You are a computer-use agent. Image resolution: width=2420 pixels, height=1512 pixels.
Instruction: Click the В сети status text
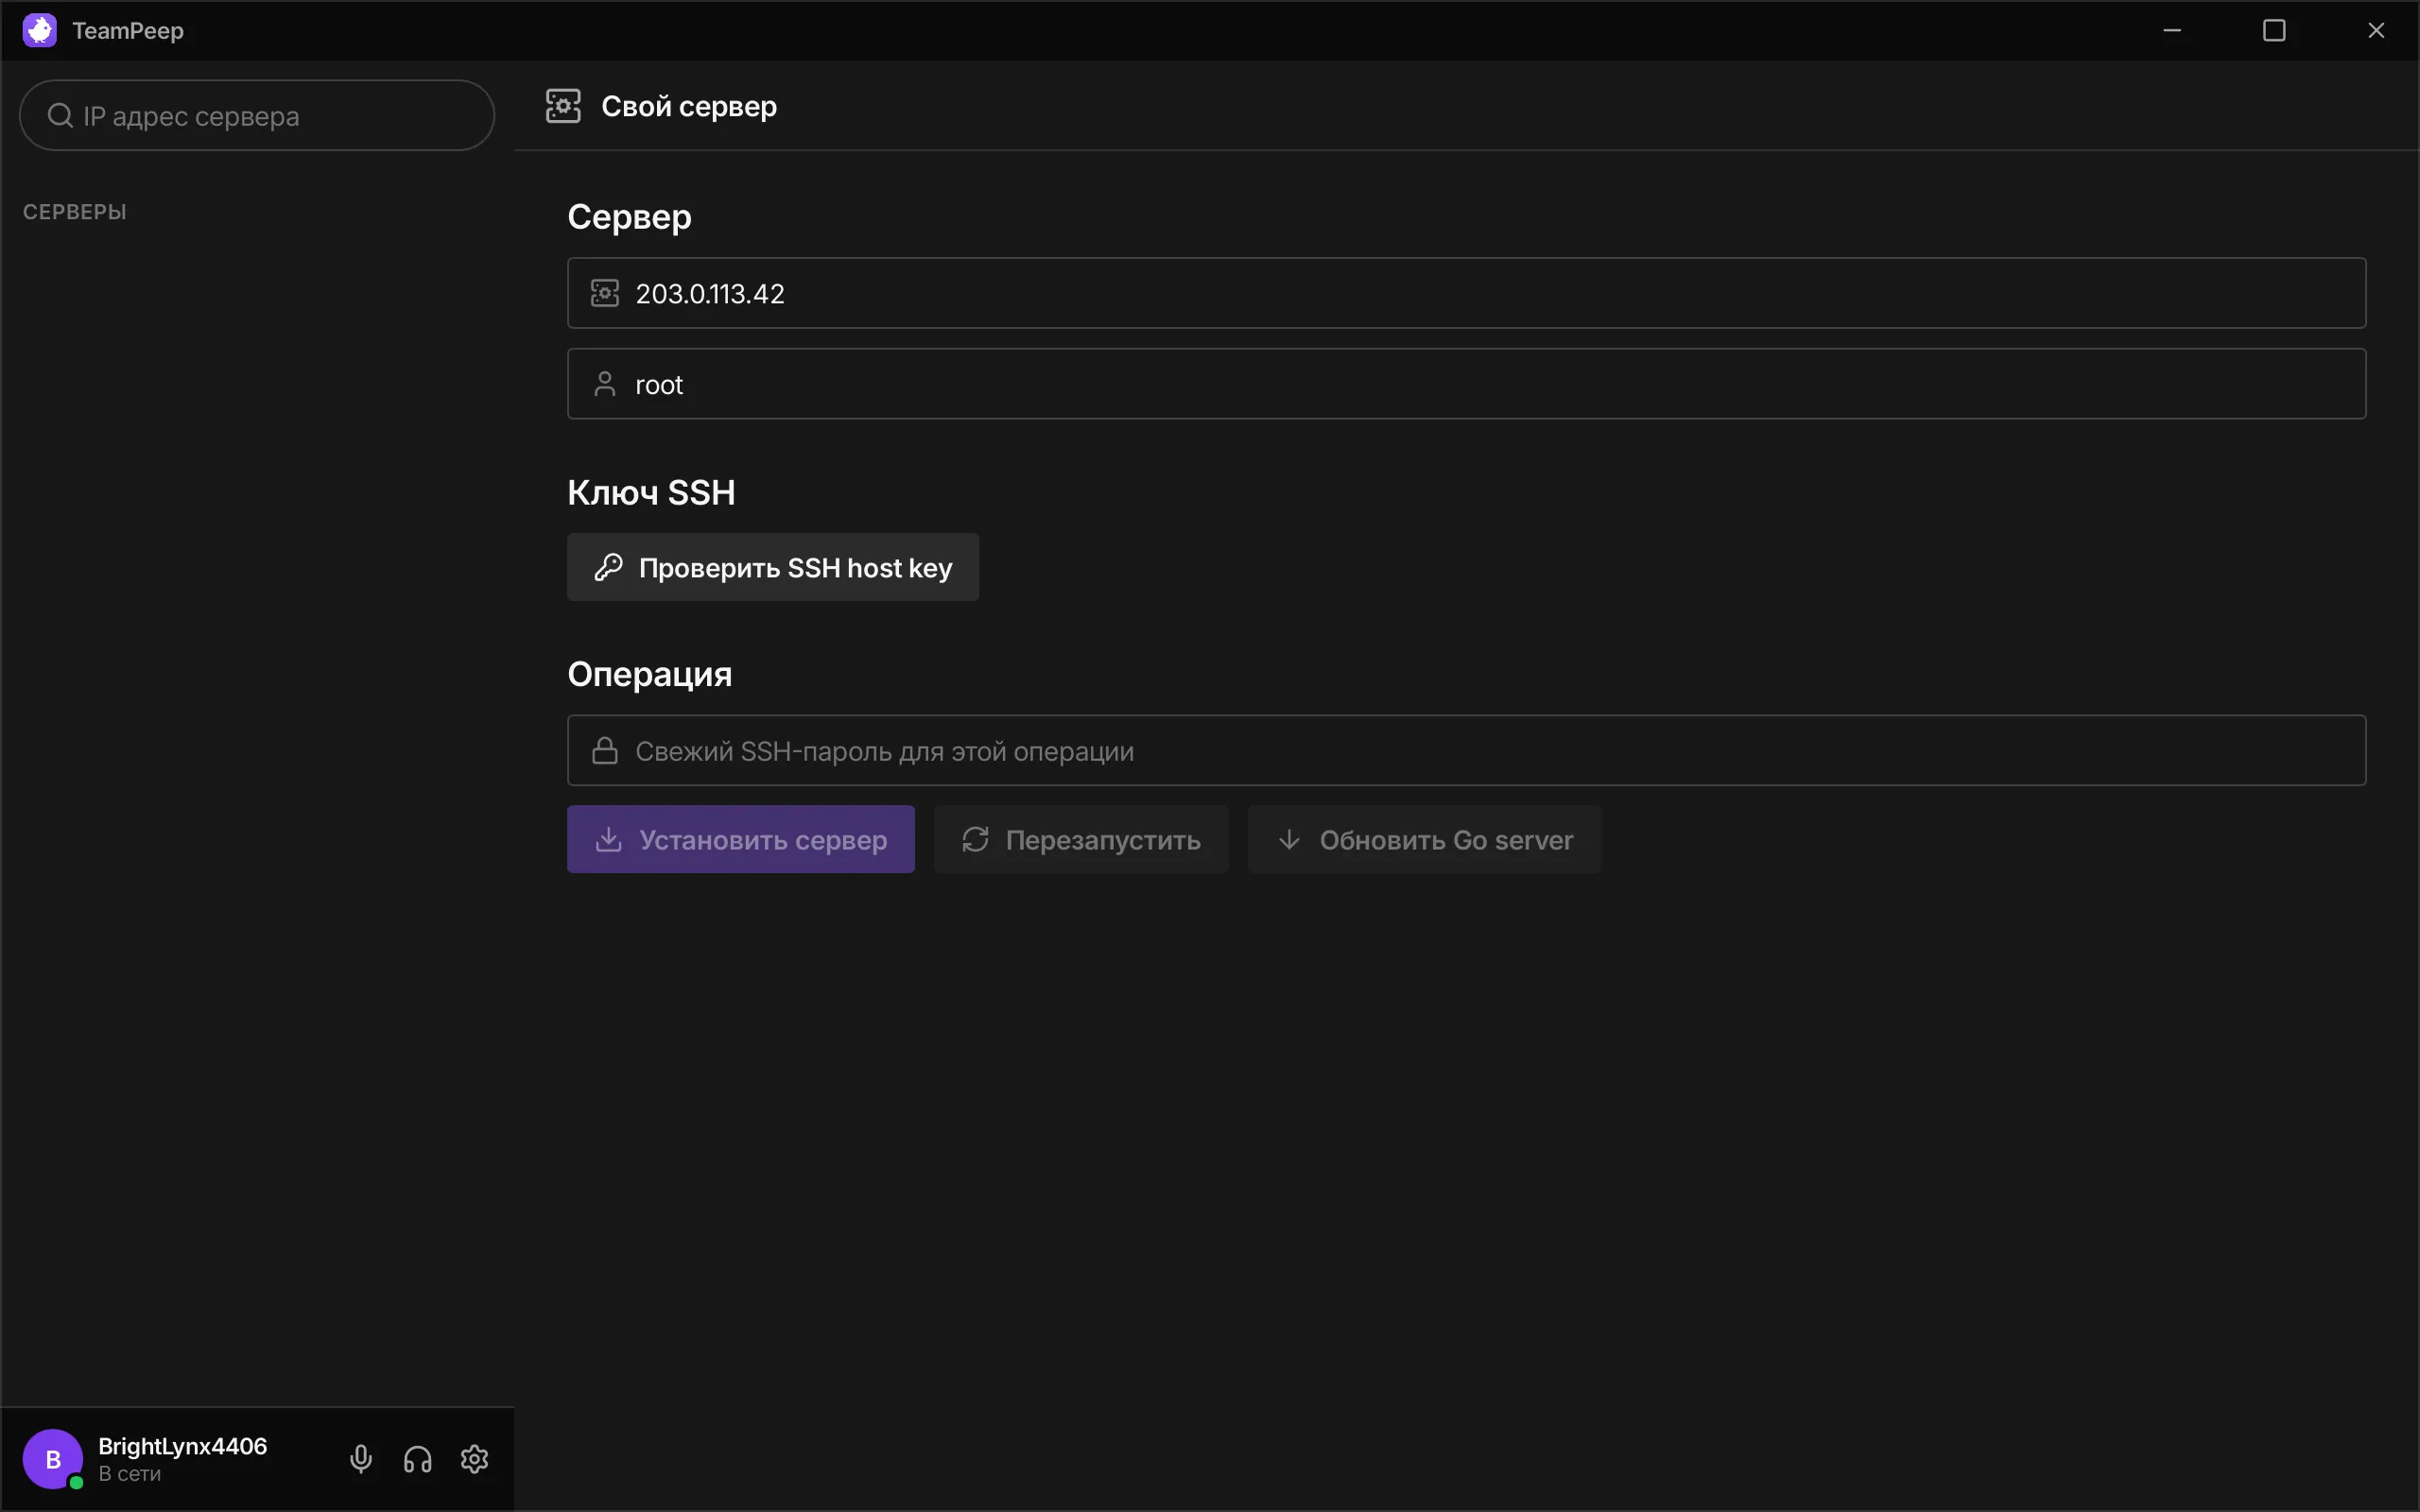coord(130,1474)
